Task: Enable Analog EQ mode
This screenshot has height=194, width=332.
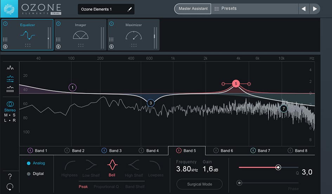Action: tap(36, 163)
